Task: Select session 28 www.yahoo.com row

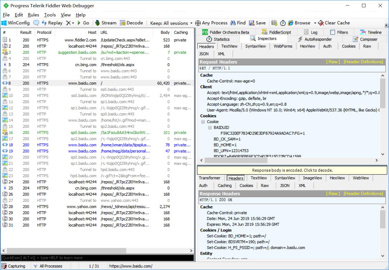Action: (x=97, y=207)
